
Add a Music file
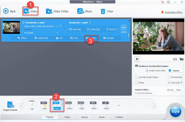pyautogui.click(x=85, y=11)
